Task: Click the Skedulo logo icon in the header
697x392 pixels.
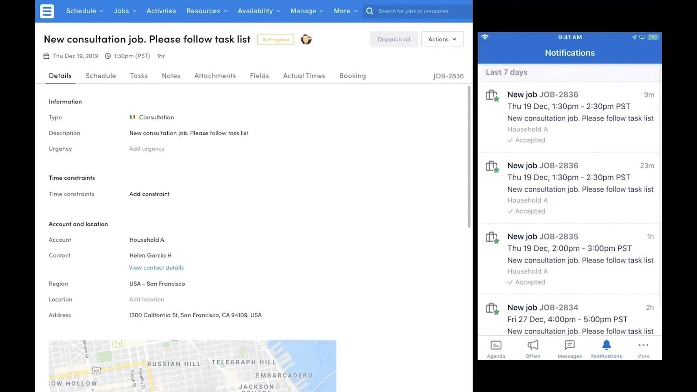Action: tap(47, 11)
